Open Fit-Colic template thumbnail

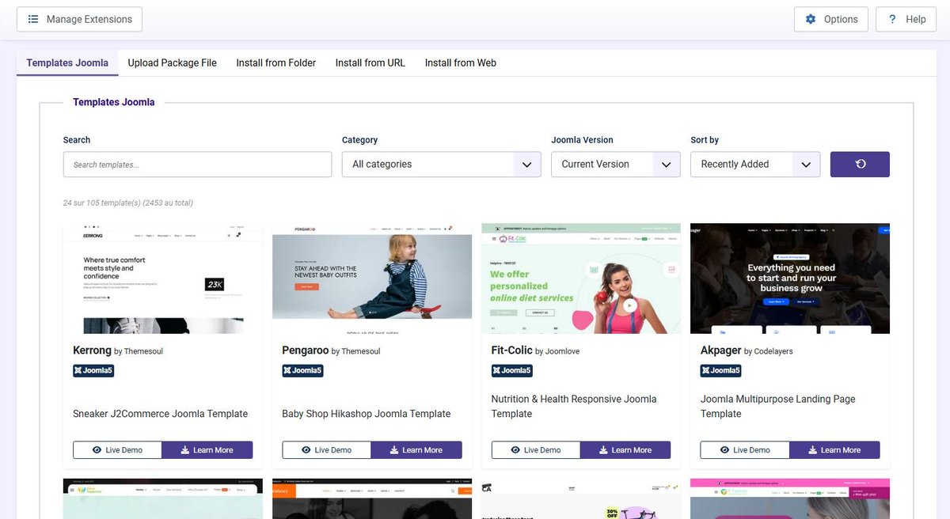(x=581, y=278)
